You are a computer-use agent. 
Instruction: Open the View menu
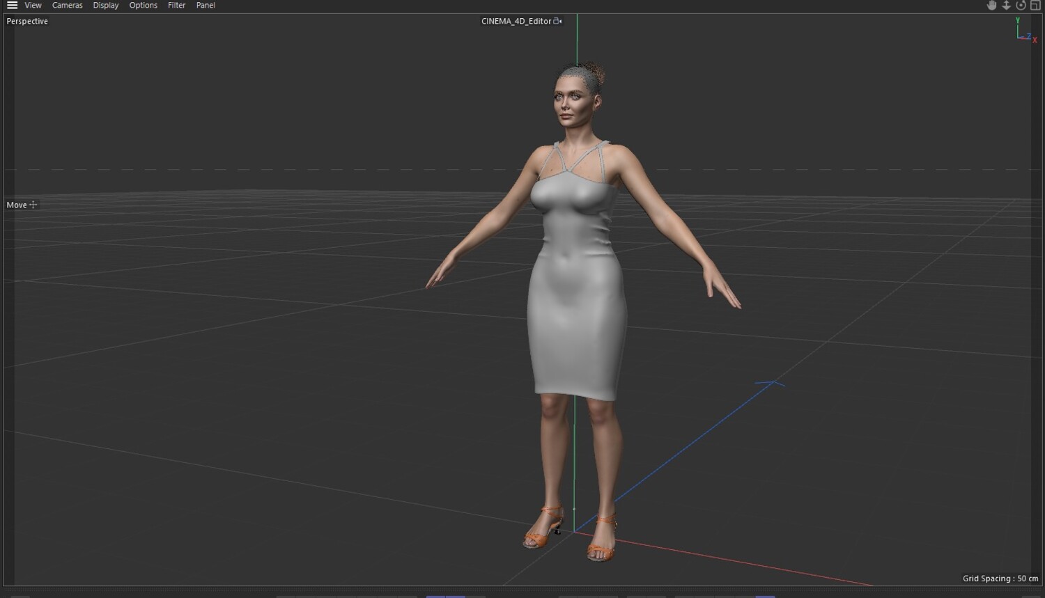[33, 5]
